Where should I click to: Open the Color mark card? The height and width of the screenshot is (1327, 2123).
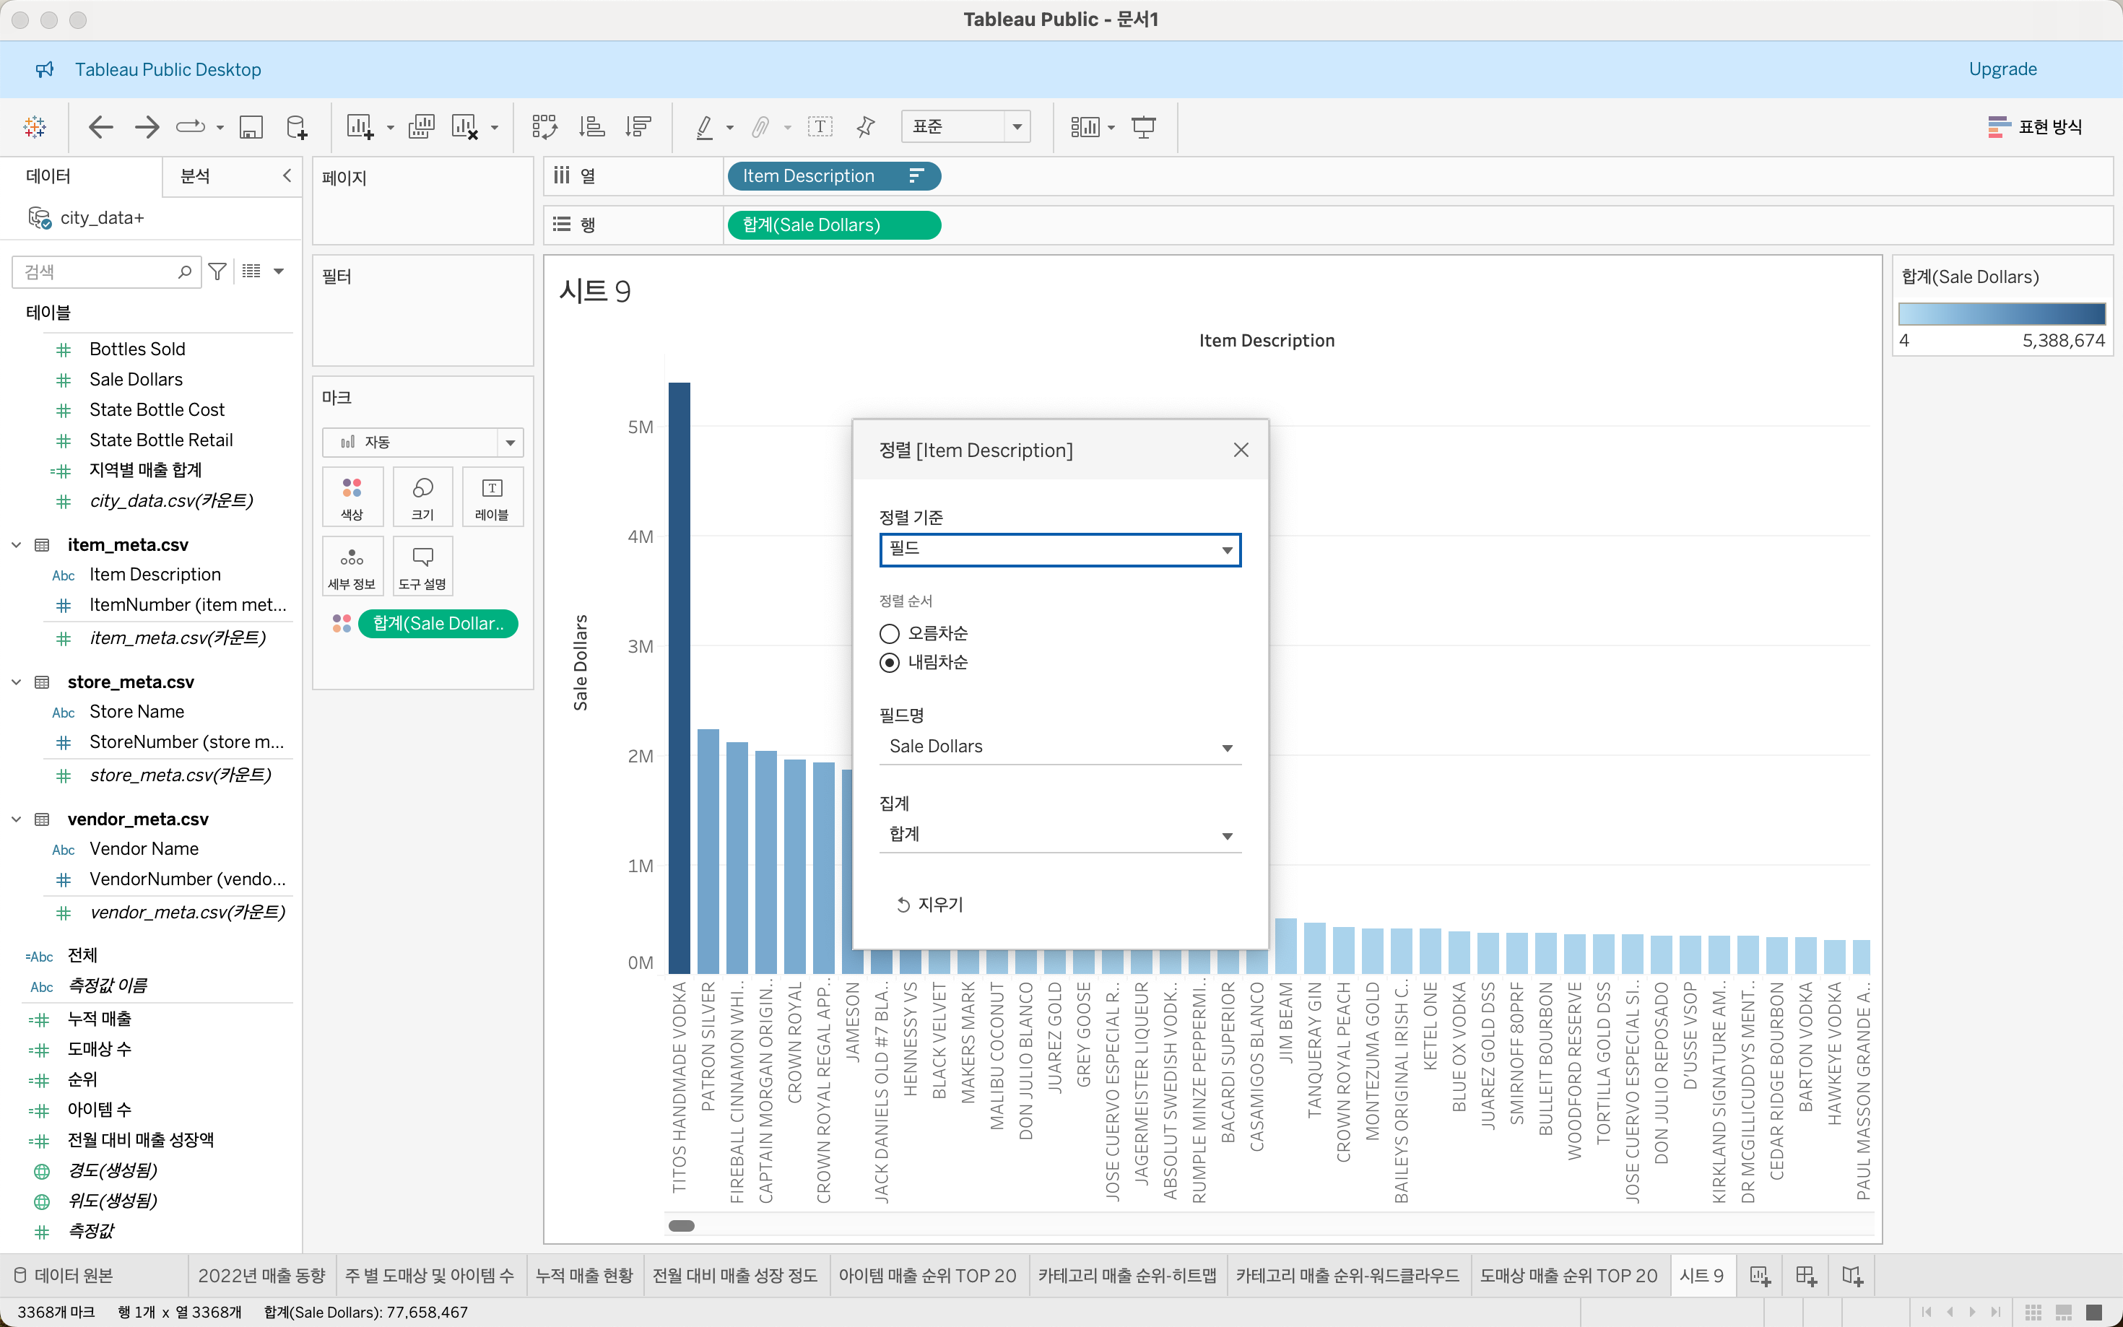coord(352,497)
